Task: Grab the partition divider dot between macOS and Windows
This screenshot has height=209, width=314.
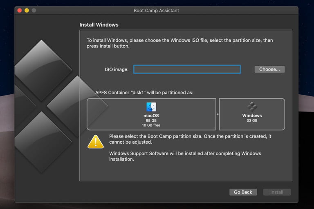Action: [218, 114]
